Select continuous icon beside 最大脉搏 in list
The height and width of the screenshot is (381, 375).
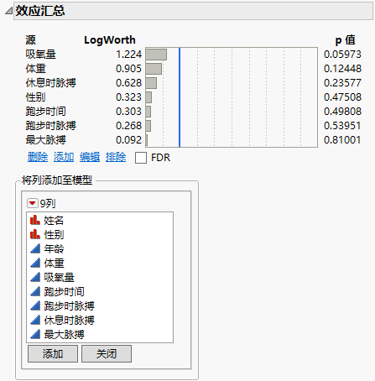click(x=35, y=334)
